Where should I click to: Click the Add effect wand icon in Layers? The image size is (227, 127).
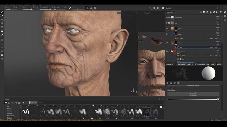point(201,12)
